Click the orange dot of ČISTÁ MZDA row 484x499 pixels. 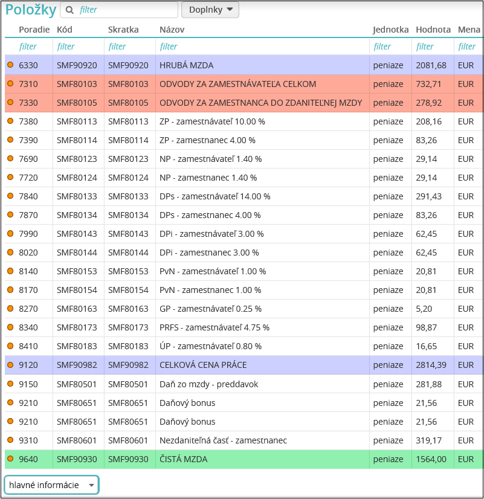(10, 459)
